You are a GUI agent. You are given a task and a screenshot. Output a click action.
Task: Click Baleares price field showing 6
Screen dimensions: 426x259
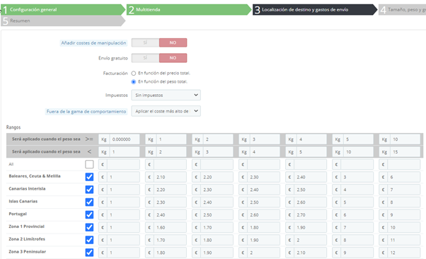[x=404, y=177]
